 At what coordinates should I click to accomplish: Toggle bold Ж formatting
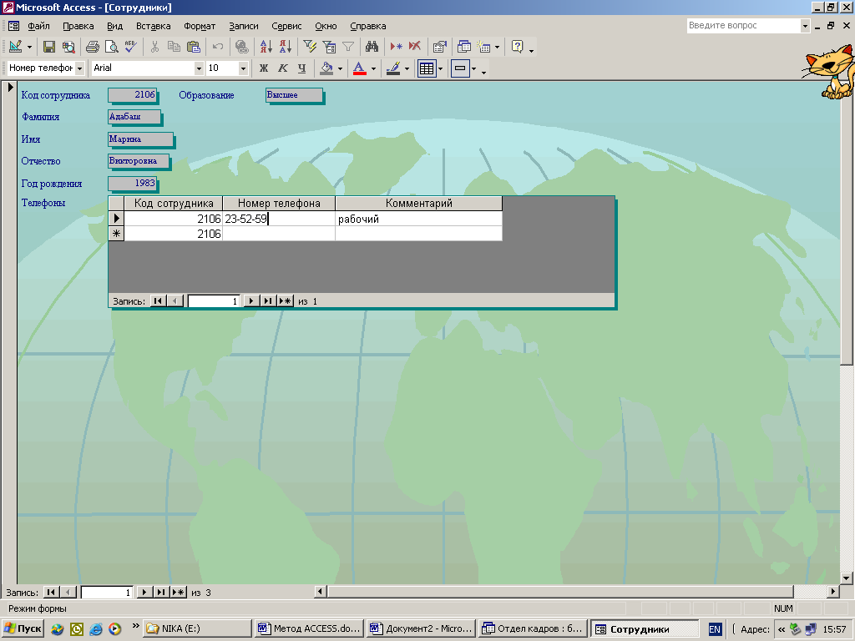[x=264, y=68]
